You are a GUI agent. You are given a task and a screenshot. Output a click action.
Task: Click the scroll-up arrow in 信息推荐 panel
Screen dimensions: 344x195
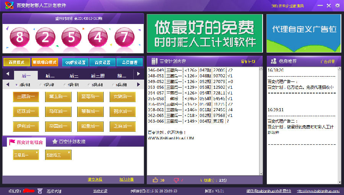coord(339,69)
